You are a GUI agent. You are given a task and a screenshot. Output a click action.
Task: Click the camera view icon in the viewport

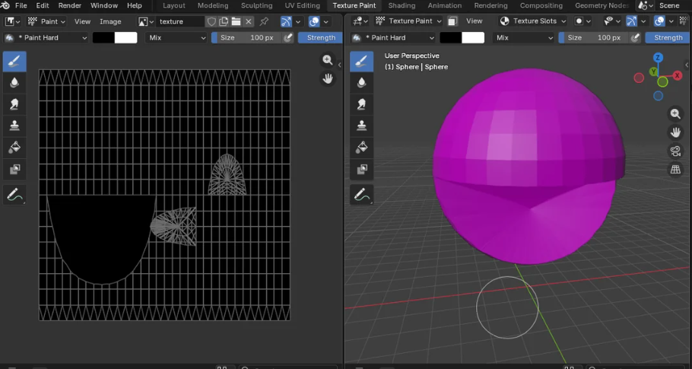675,151
